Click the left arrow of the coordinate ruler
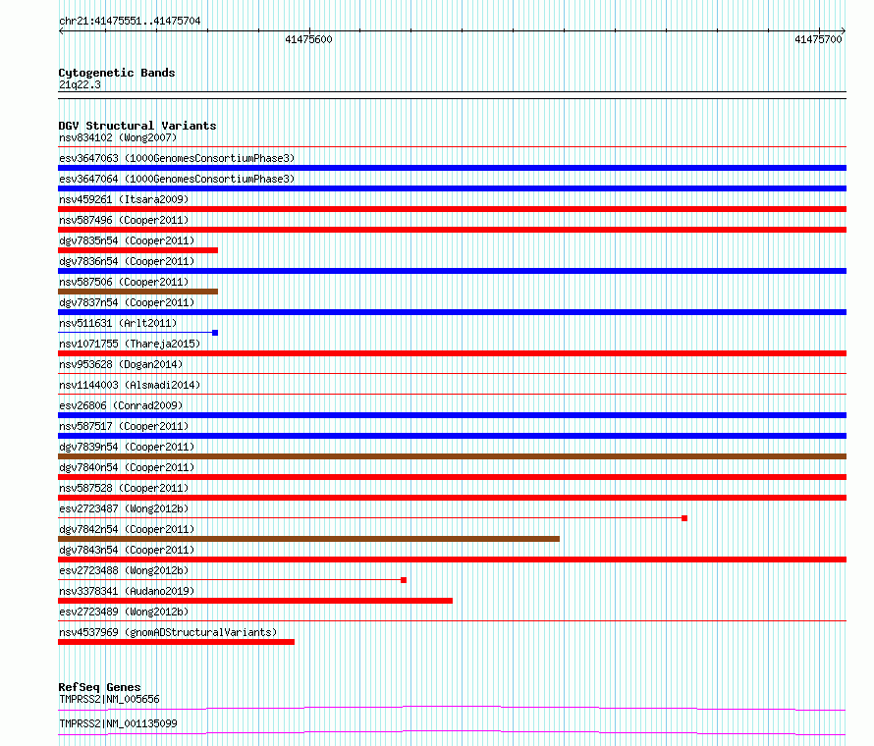Image resolution: width=874 pixels, height=746 pixels. [x=61, y=31]
